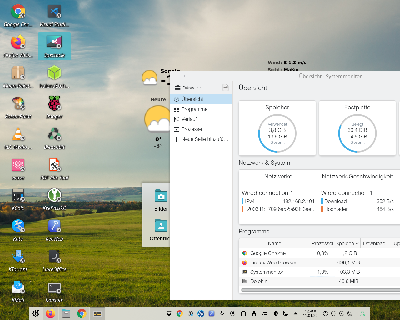400x320 pixels.
Task: Open Bilder folder behind Systemmonitor
Action: click(161, 200)
